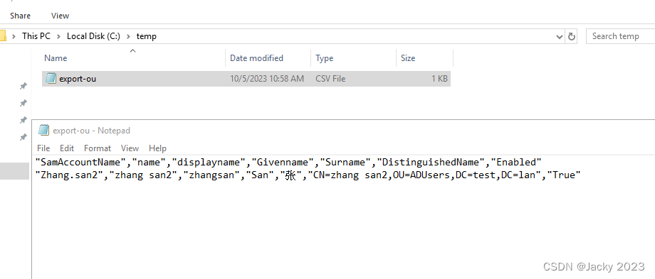655x279 pixels.
Task: Sort files by Name column header
Action: (128, 58)
